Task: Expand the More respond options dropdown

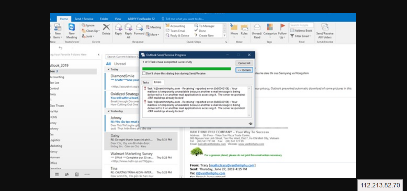Action: (x=153, y=35)
